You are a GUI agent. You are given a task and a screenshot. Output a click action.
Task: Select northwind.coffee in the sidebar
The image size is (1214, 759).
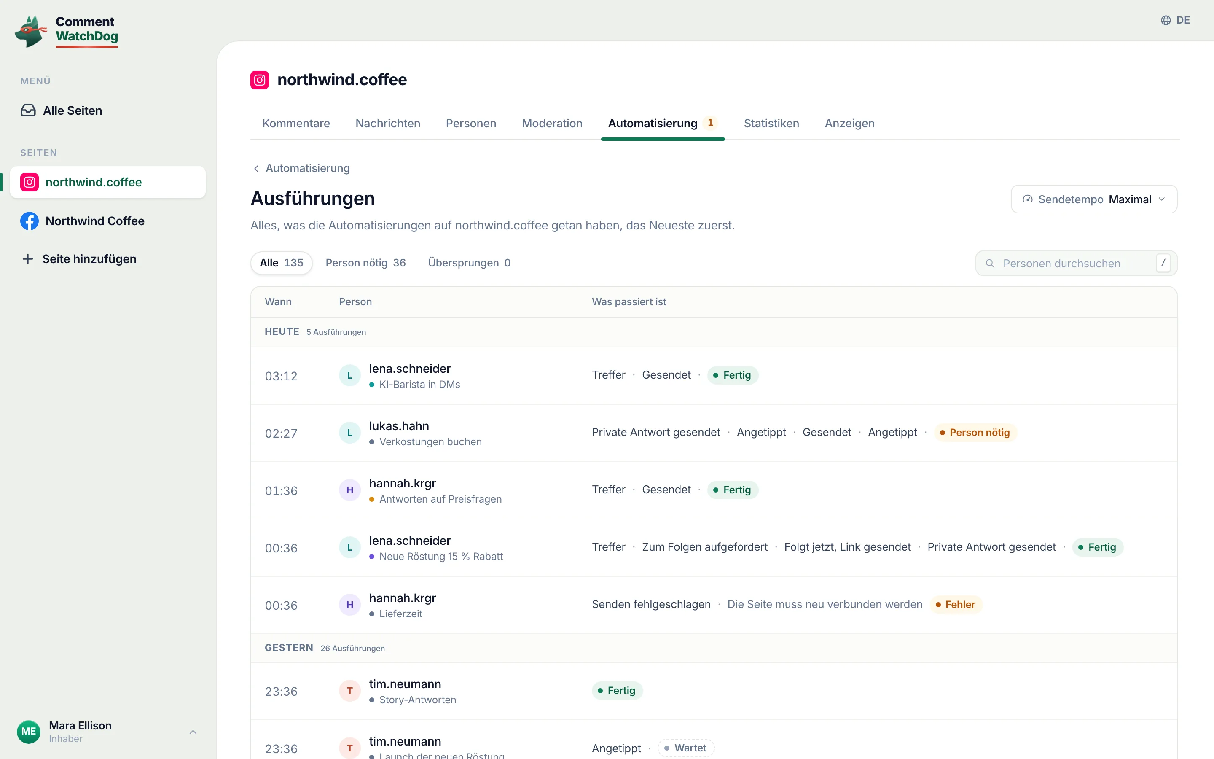(108, 182)
